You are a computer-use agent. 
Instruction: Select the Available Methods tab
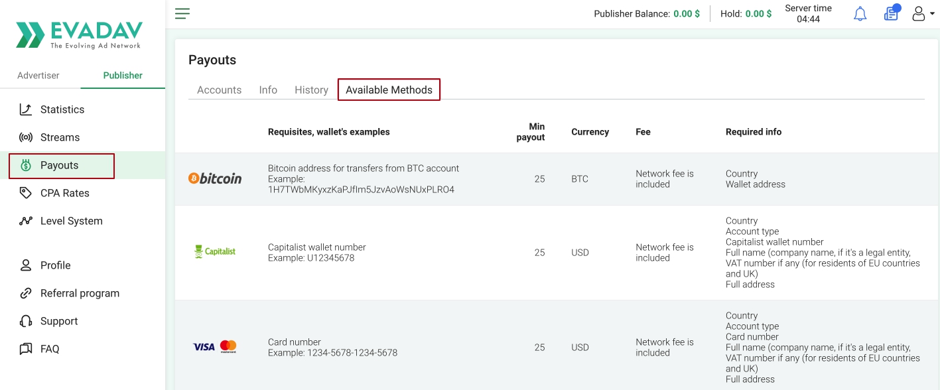[x=389, y=90]
